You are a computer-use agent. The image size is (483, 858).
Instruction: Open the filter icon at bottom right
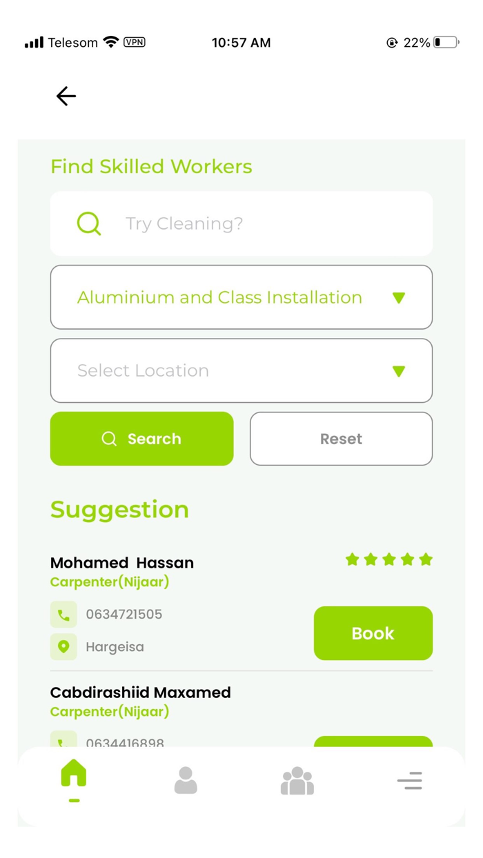(409, 779)
